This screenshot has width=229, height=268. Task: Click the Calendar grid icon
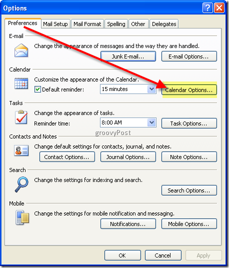[x=21, y=83]
